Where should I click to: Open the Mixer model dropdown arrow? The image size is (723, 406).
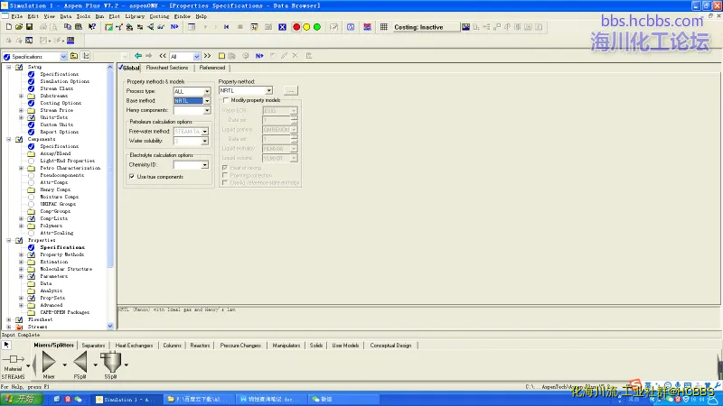[x=64, y=364]
